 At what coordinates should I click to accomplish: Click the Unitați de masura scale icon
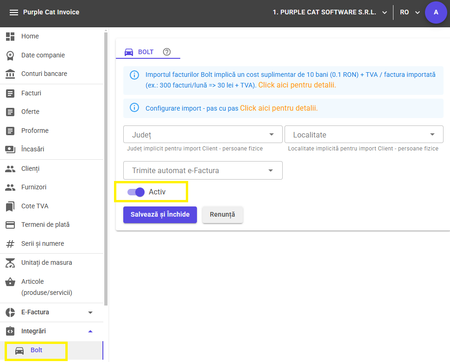tap(10, 263)
